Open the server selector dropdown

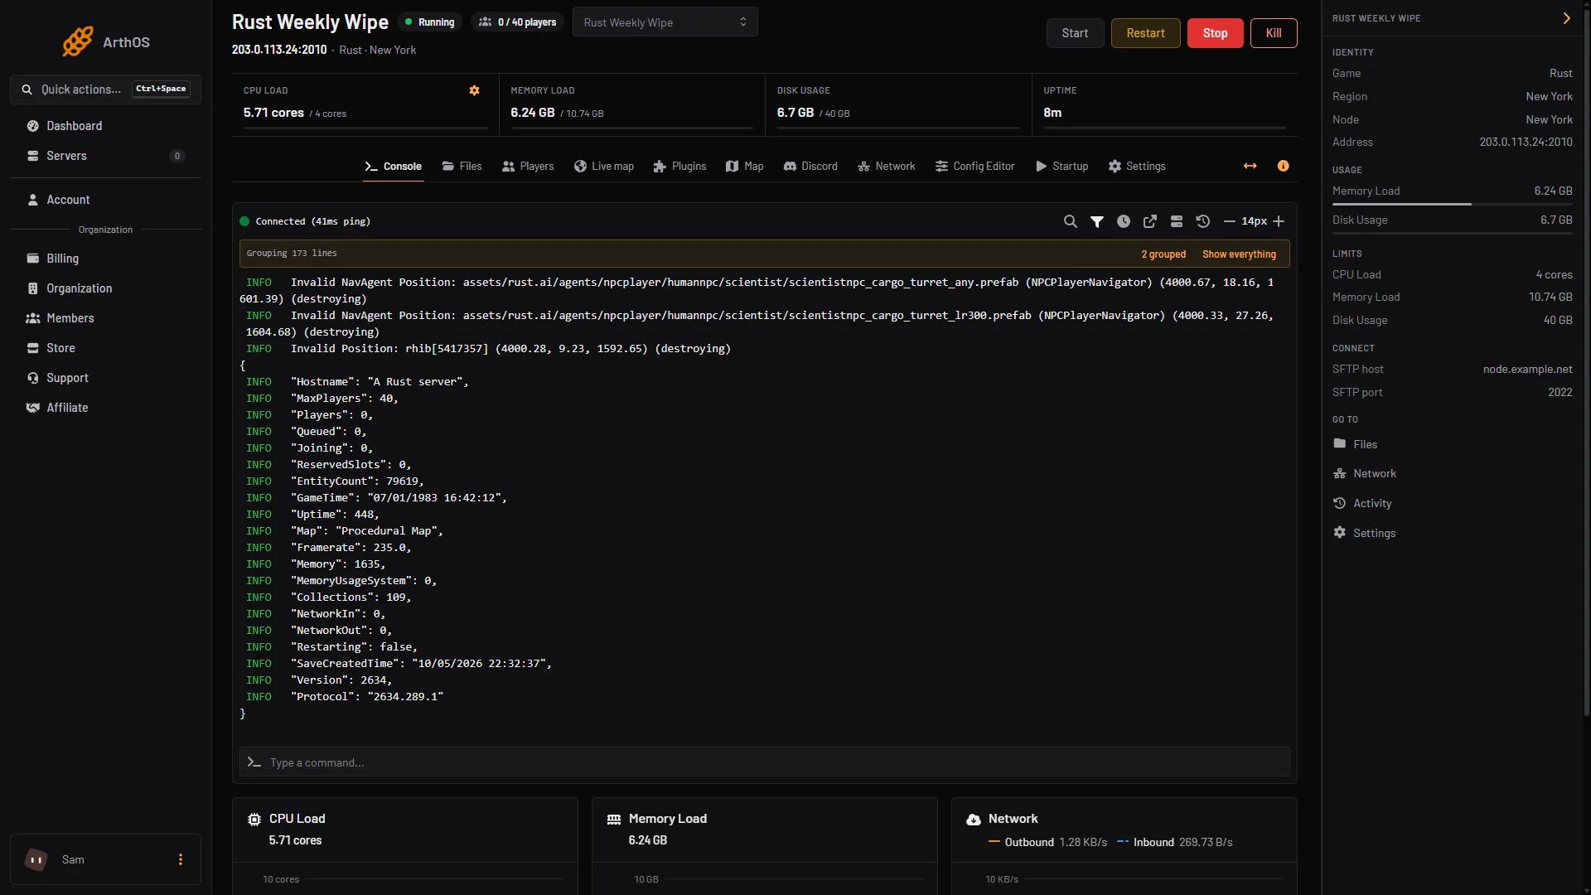665,22
